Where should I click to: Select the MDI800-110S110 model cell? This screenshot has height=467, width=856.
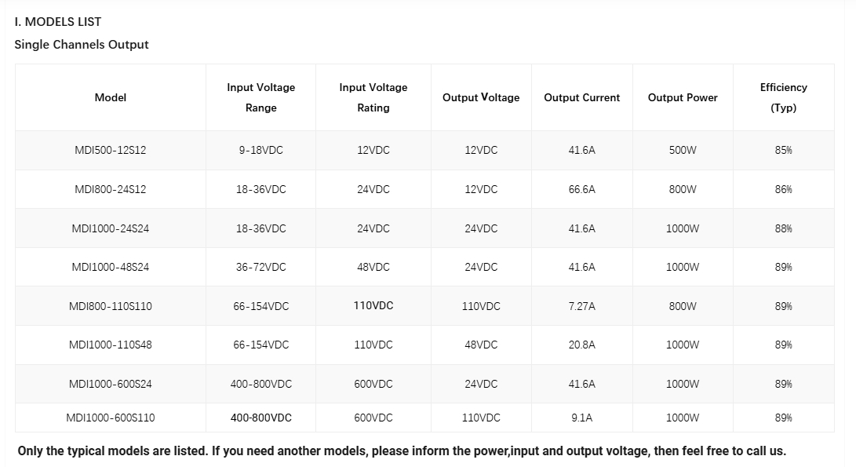click(x=111, y=306)
